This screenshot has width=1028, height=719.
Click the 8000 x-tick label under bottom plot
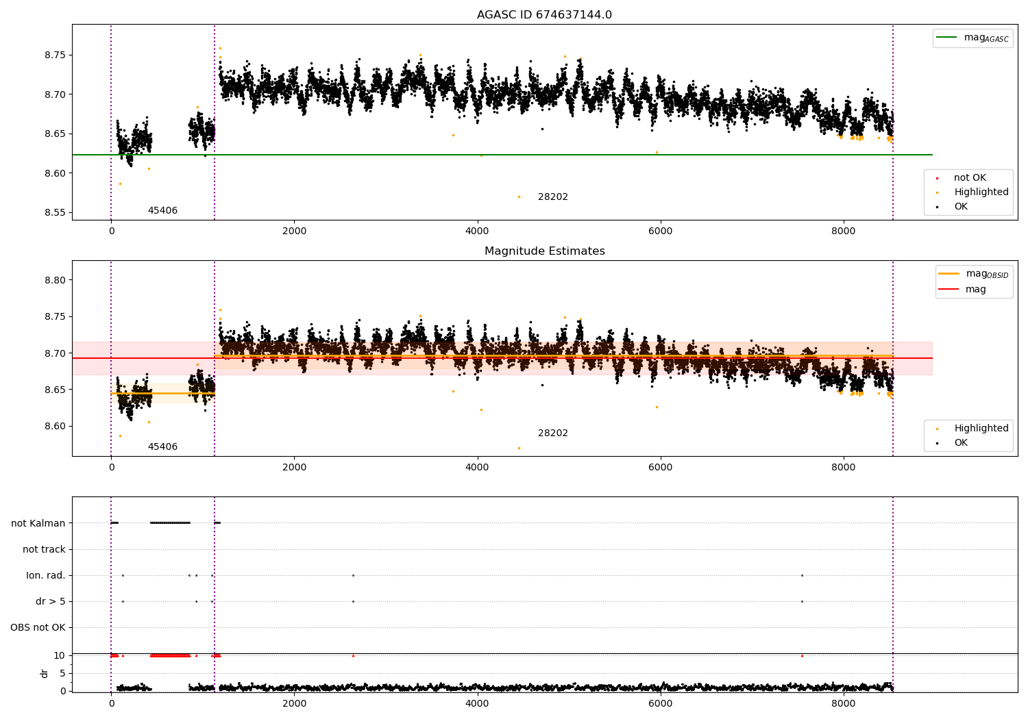point(843,704)
